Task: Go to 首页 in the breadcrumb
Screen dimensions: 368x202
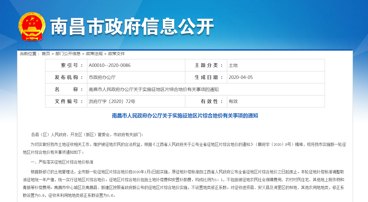Action: 46,53
